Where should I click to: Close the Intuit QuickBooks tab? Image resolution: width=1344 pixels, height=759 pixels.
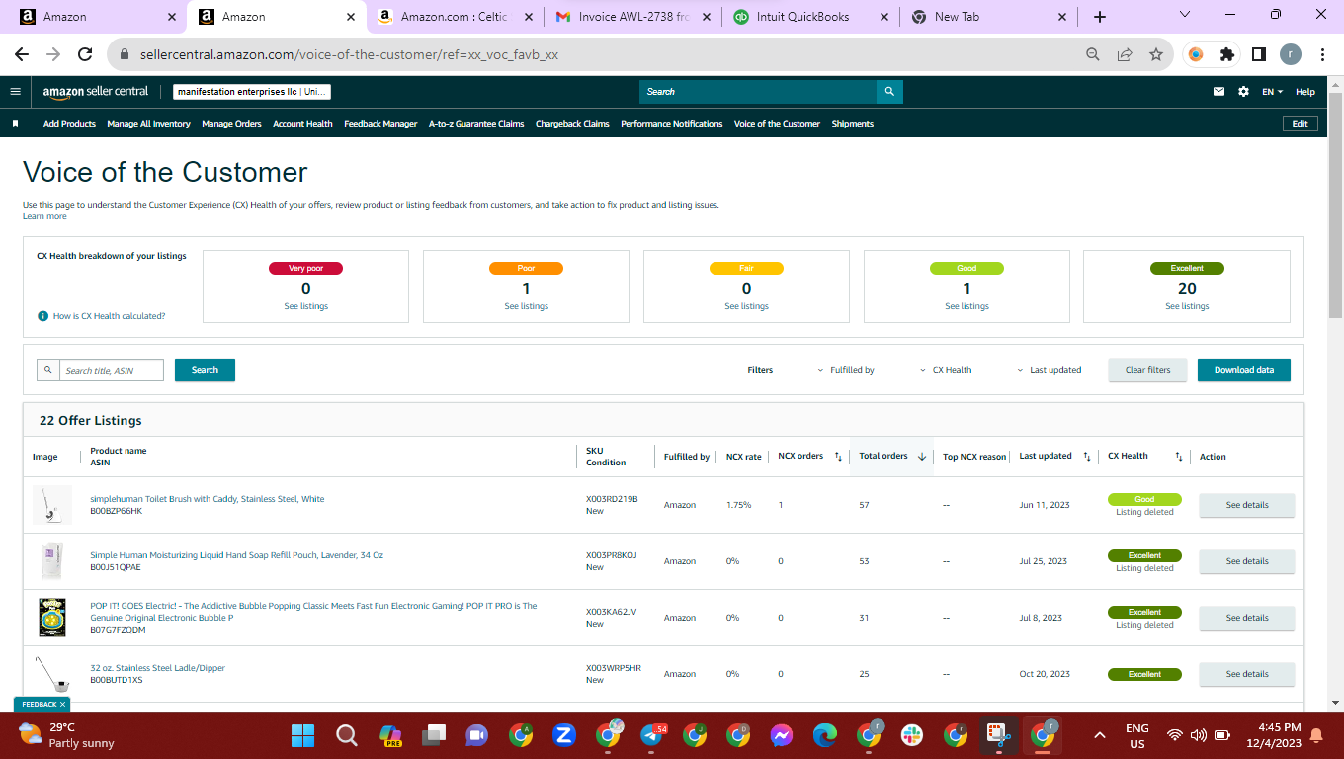click(885, 17)
